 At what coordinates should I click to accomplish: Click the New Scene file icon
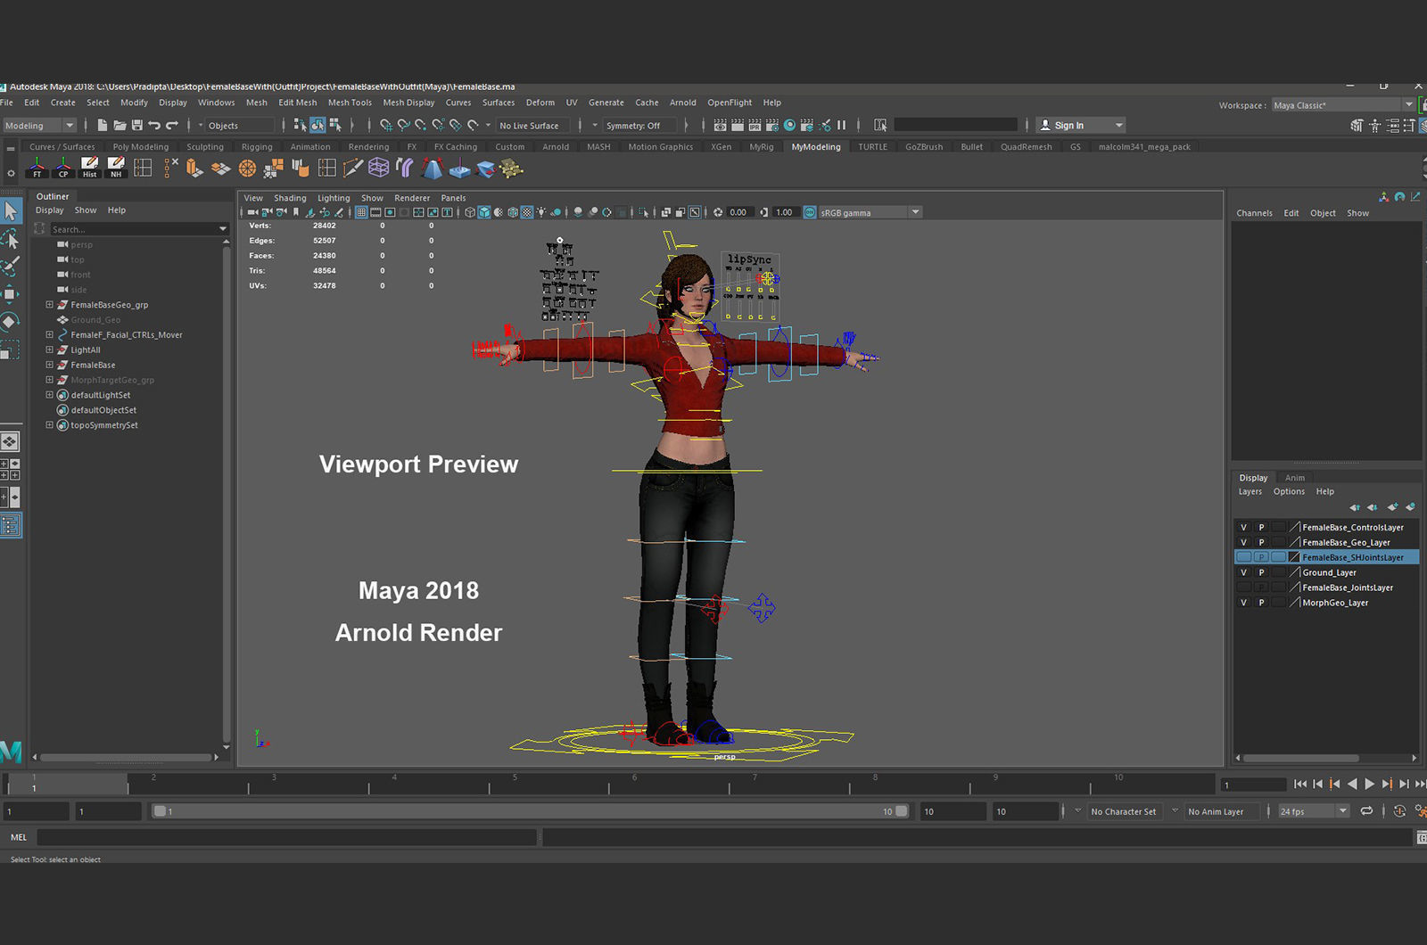click(103, 125)
